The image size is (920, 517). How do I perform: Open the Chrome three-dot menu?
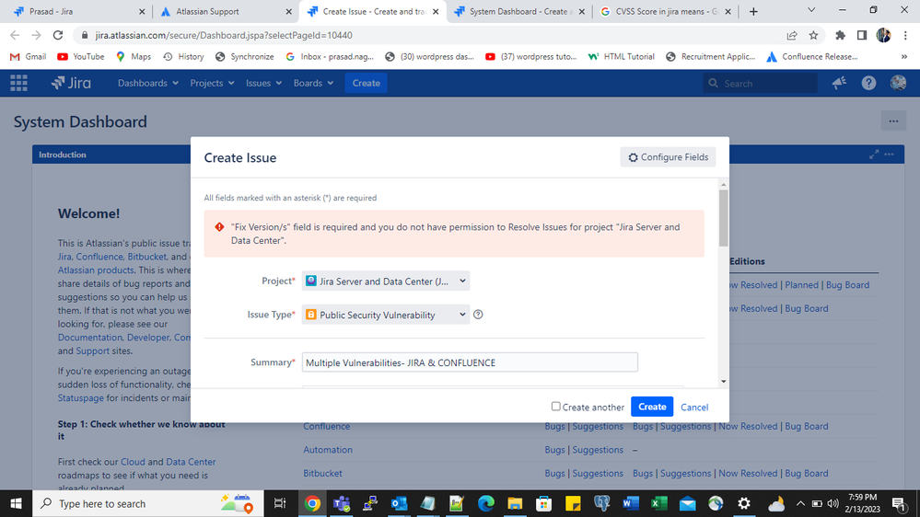(906, 35)
